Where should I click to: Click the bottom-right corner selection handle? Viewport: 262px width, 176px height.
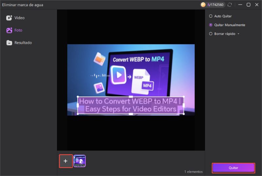[x=184, y=114]
